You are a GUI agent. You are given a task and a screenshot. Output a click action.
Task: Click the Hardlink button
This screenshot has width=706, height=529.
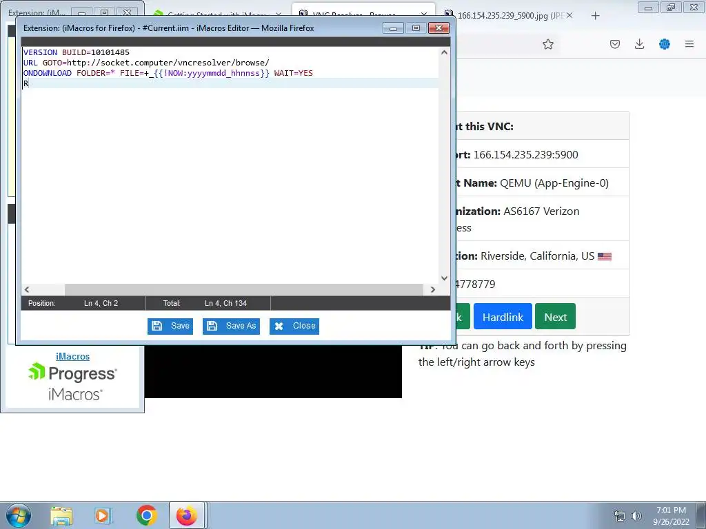pyautogui.click(x=503, y=317)
